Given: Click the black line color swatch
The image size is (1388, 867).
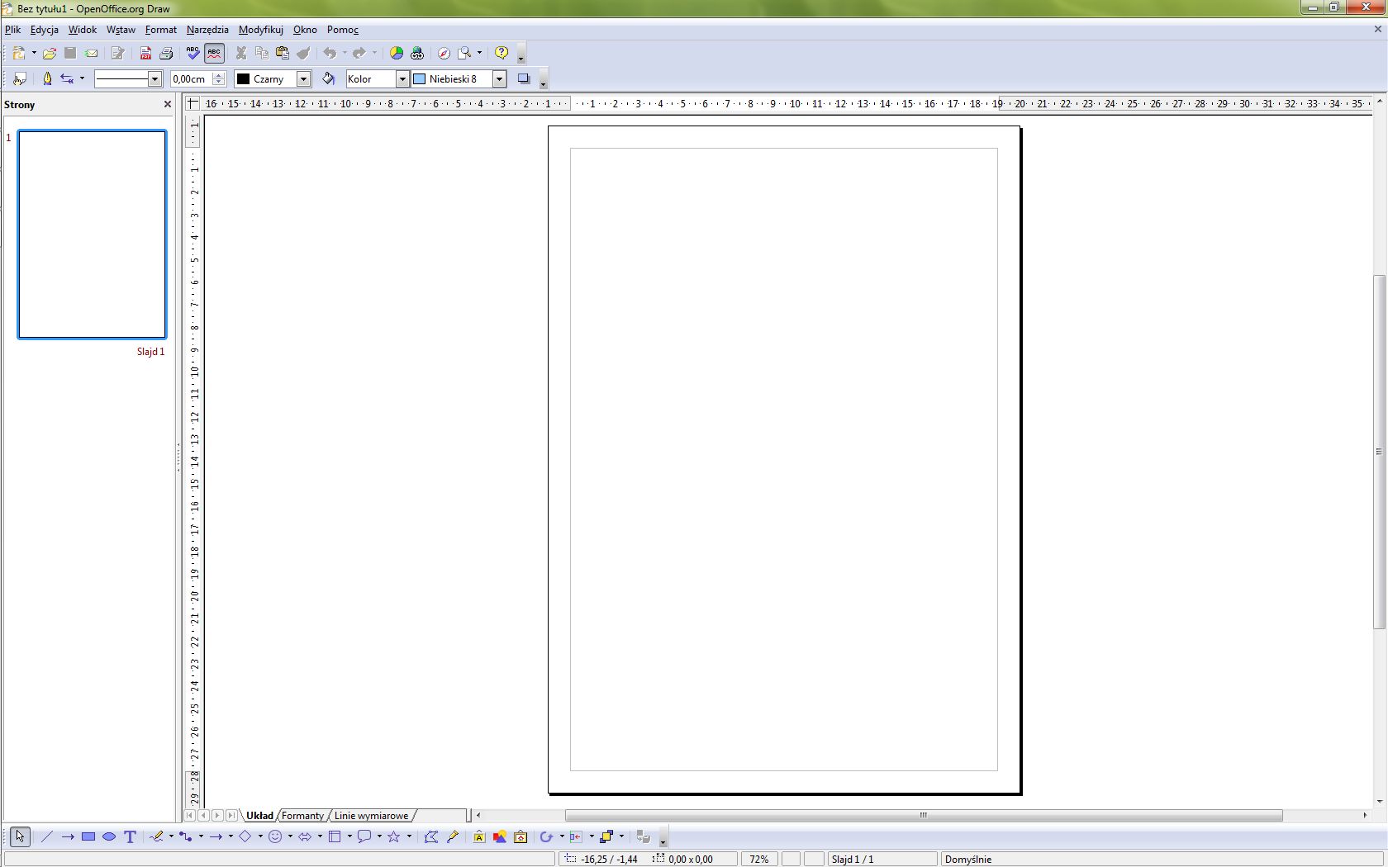Looking at the screenshot, I should [x=244, y=78].
